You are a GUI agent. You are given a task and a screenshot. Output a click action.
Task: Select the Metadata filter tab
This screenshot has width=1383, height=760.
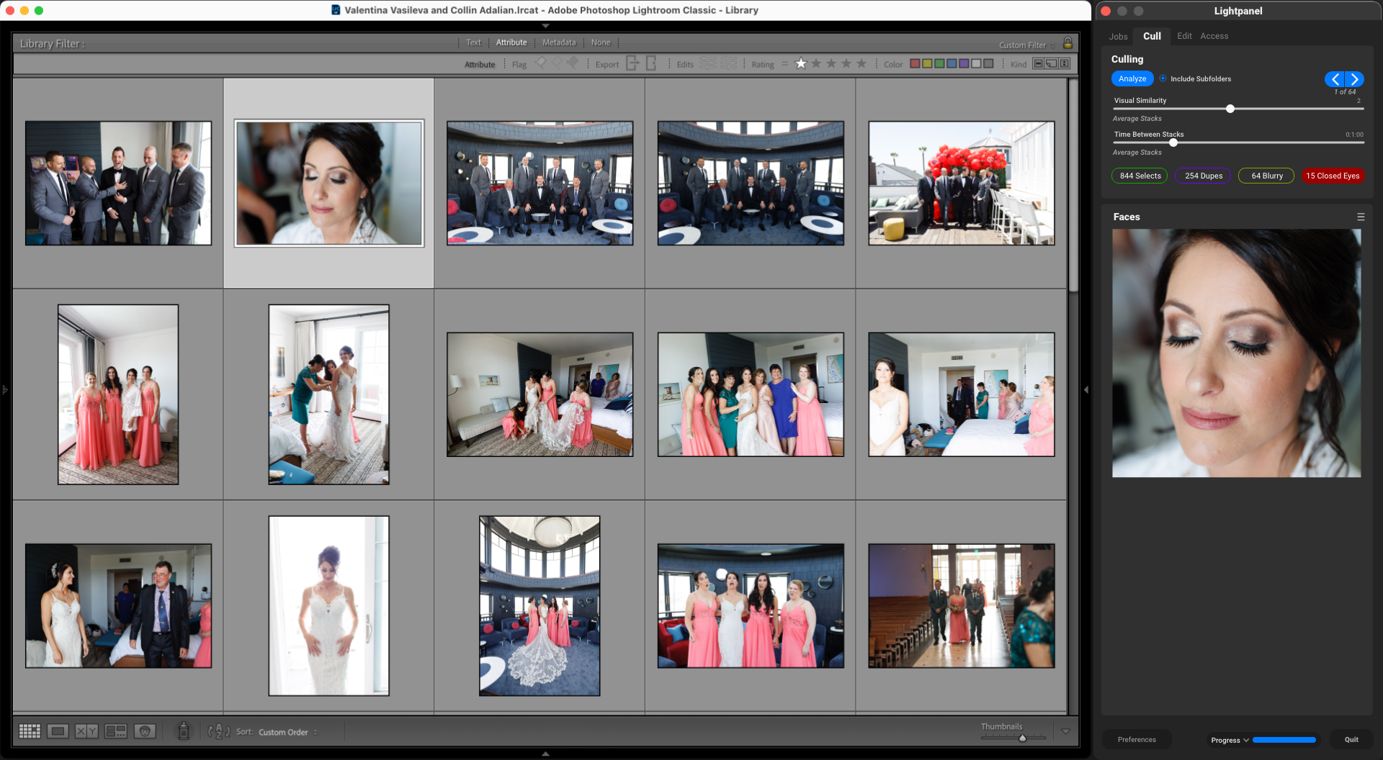[x=558, y=42]
